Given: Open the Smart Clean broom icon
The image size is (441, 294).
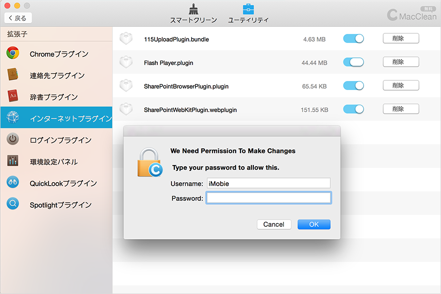Looking at the screenshot, I should [193, 9].
